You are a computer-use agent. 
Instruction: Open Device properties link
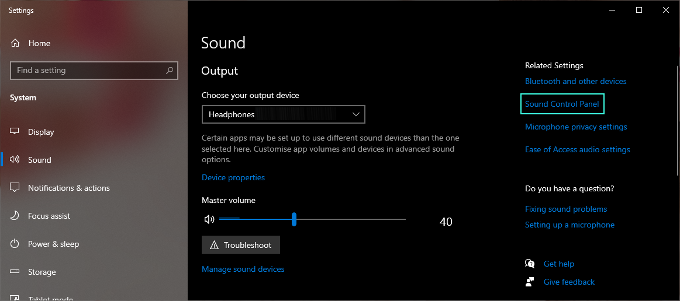click(233, 177)
